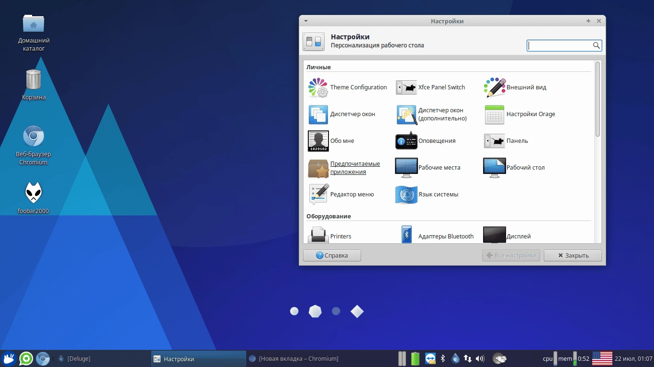The image size is (654, 367).
Task: Click the panel clock showing 22 июл, 01:07
Action: [x=633, y=358]
